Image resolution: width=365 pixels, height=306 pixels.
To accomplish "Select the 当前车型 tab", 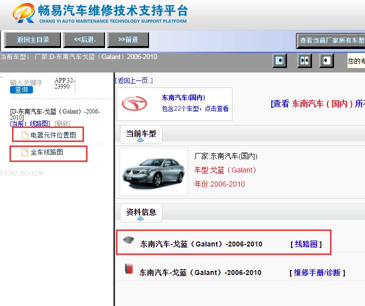I will (141, 134).
